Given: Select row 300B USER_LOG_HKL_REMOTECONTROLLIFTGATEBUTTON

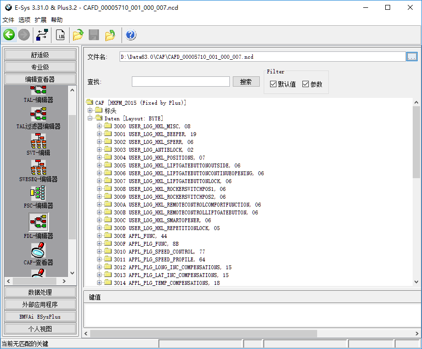Looking at the screenshot, I should [x=186, y=212].
